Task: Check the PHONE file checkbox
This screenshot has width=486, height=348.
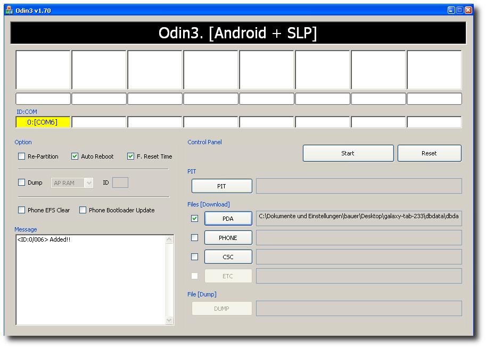Action: (195, 238)
